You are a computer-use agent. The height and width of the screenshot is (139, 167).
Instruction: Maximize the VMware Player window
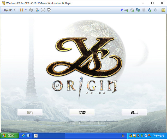(x=152, y=3)
